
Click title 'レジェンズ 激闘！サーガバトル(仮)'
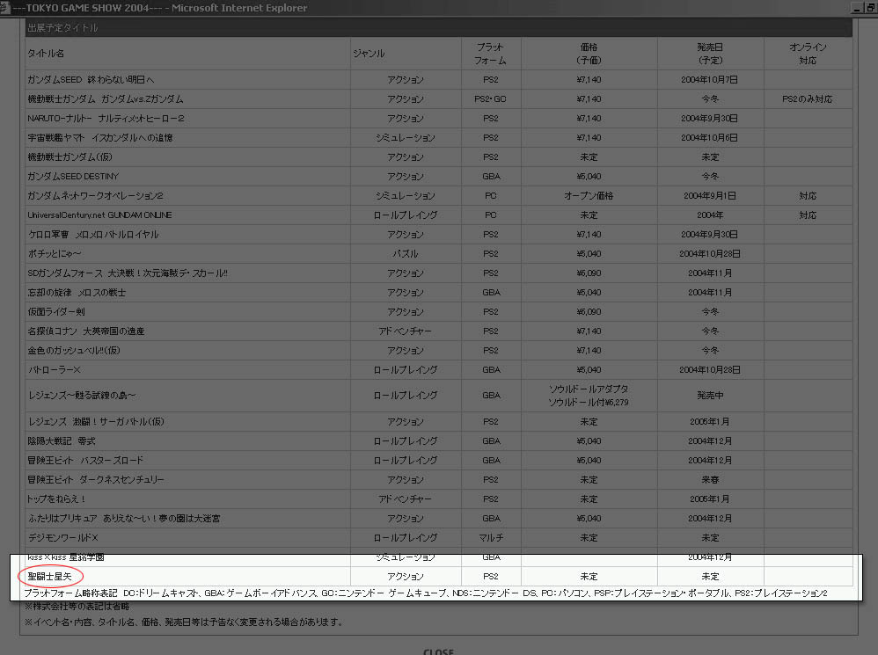pyautogui.click(x=96, y=422)
